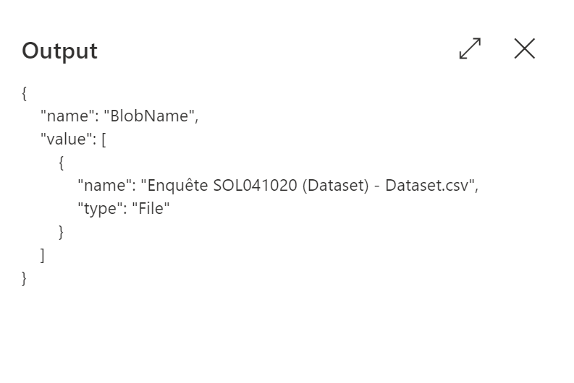
Task: Click the "BlobName" value text
Action: [x=151, y=116]
